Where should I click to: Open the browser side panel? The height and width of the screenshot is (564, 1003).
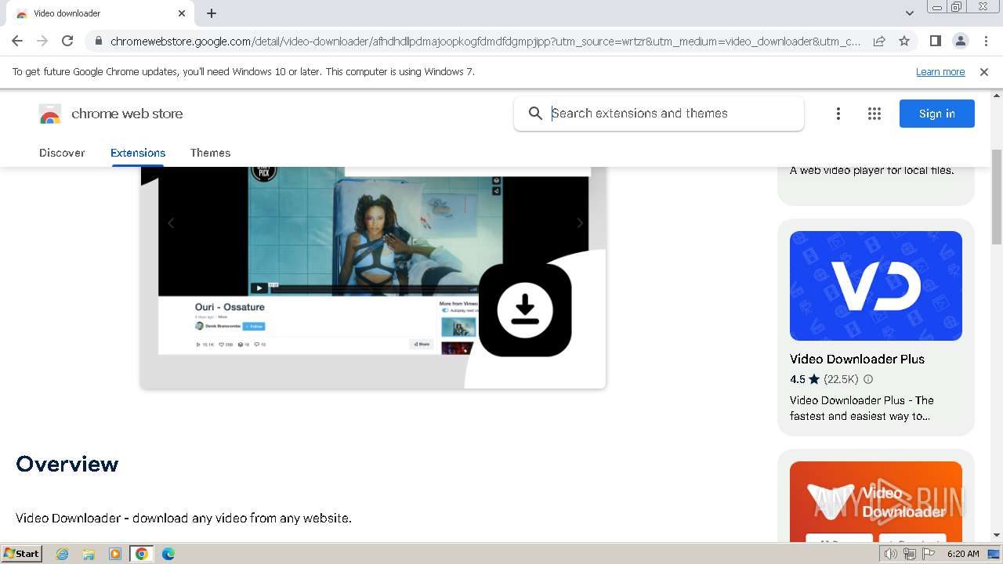point(935,41)
